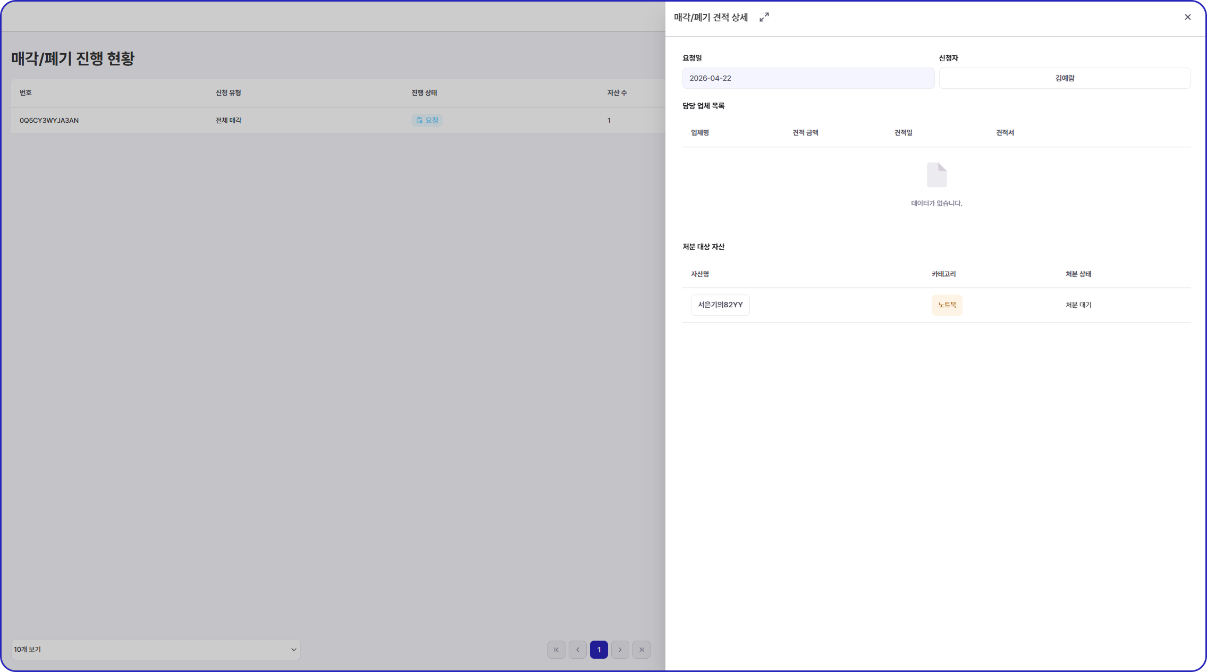Image resolution: width=1207 pixels, height=672 pixels.
Task: Go to the next page
Action: tap(620, 649)
